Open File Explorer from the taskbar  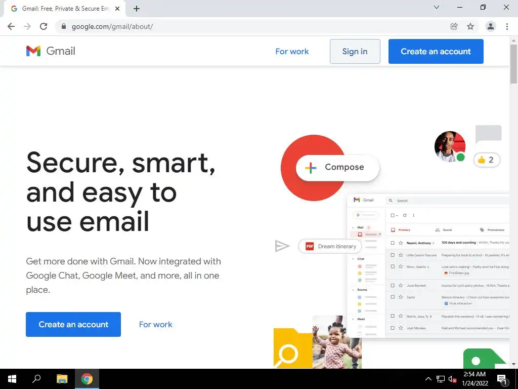click(62, 379)
